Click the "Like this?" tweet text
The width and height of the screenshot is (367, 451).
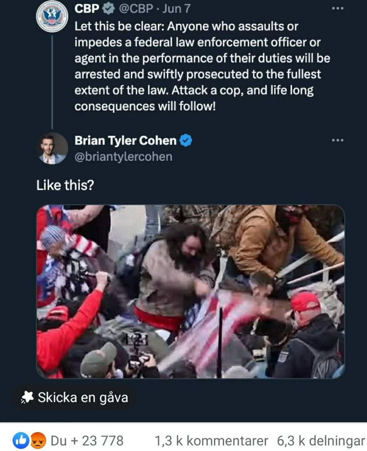click(65, 186)
